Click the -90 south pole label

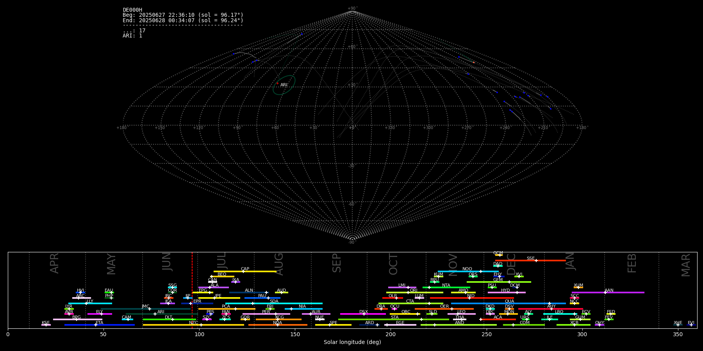click(352, 242)
